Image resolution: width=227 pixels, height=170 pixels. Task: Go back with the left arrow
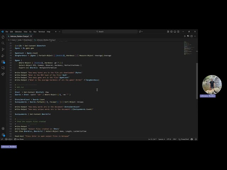[x=56, y=32]
